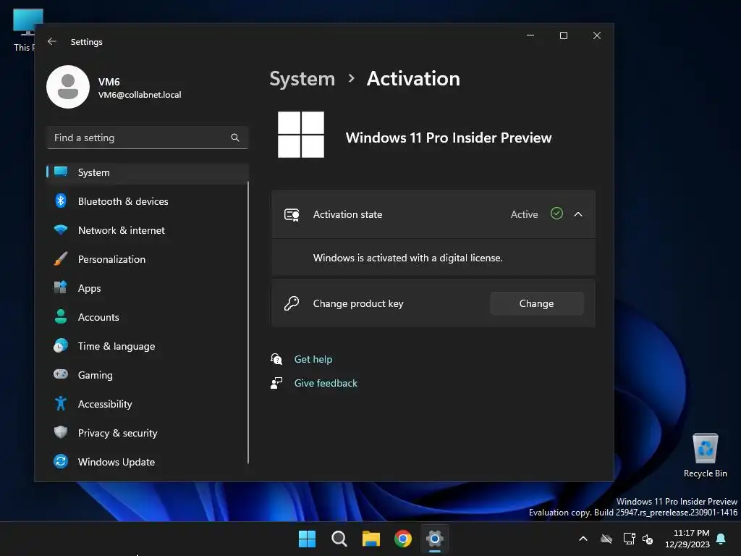Click the Activation state certificate icon

(x=292, y=215)
